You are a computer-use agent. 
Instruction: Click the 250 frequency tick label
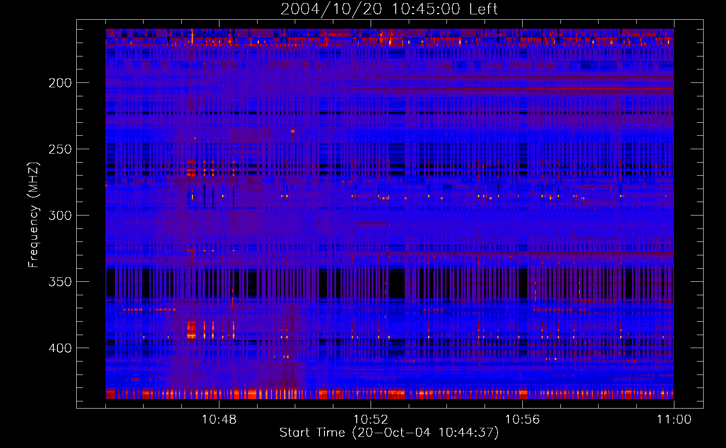pos(60,149)
